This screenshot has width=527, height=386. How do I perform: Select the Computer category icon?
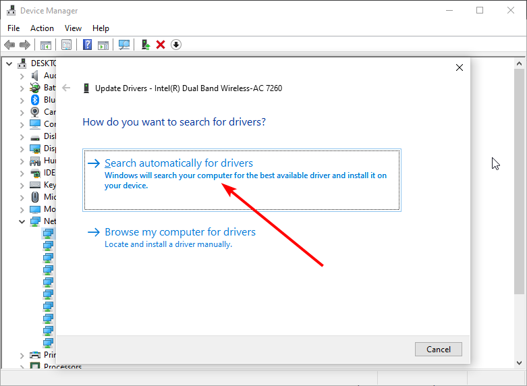pos(35,124)
